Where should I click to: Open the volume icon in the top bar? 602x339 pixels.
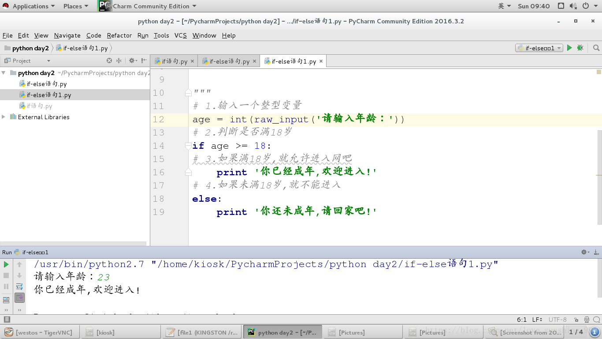[x=573, y=6]
